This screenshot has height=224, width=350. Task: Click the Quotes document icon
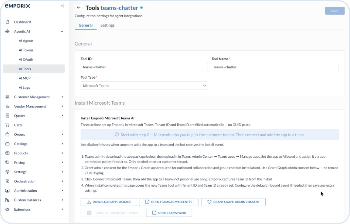tap(7, 116)
